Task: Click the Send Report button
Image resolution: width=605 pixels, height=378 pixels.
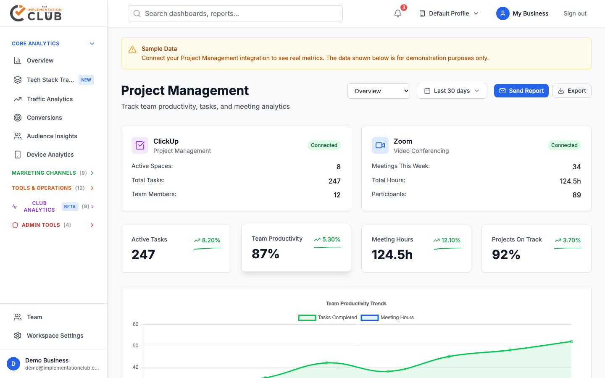Action: click(x=521, y=91)
